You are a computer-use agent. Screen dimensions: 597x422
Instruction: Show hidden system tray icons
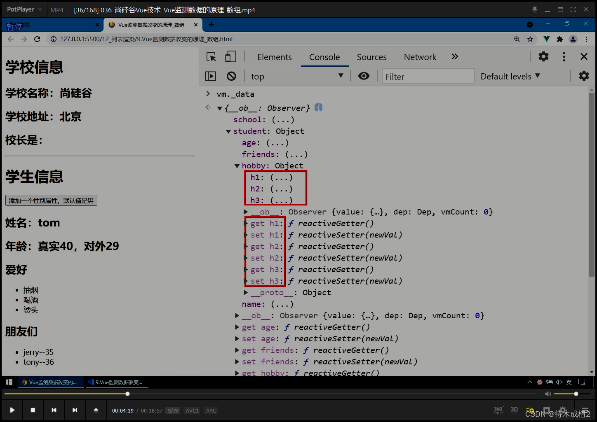pyautogui.click(x=530, y=382)
